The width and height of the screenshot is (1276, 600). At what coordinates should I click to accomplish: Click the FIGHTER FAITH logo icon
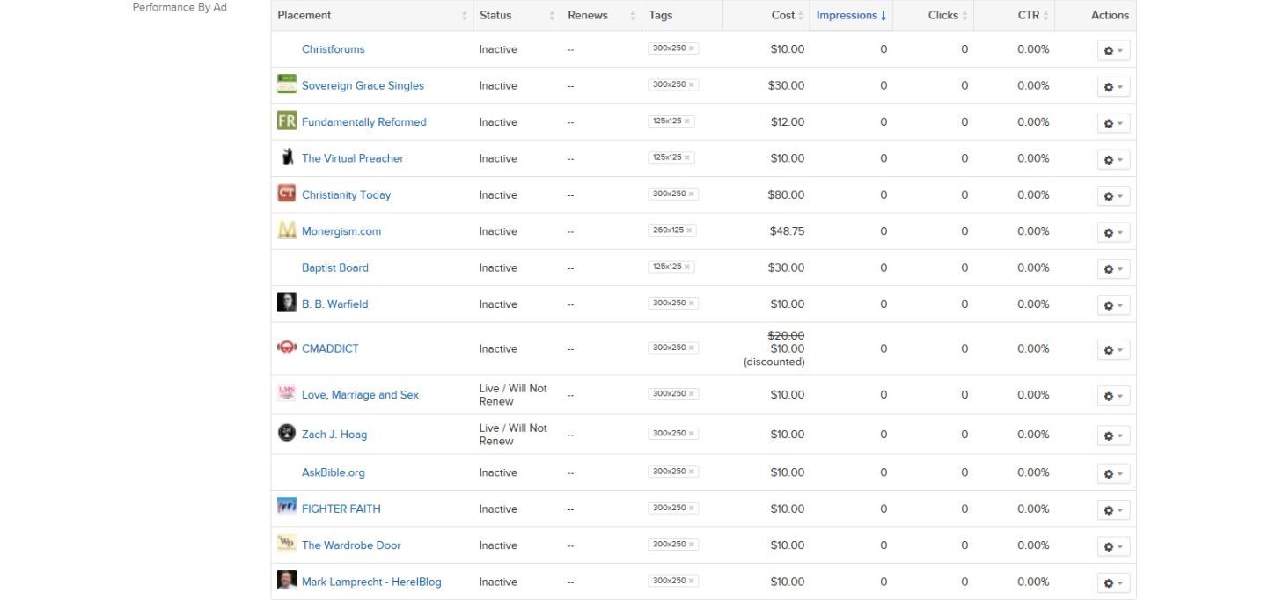click(287, 507)
